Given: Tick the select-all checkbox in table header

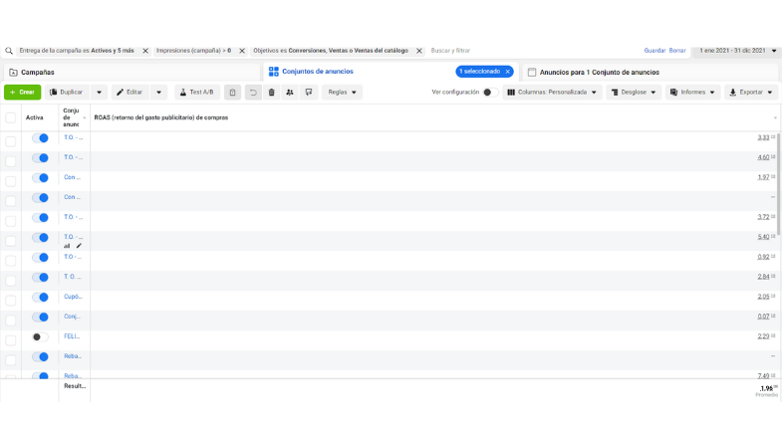Looking at the screenshot, I should (x=11, y=117).
